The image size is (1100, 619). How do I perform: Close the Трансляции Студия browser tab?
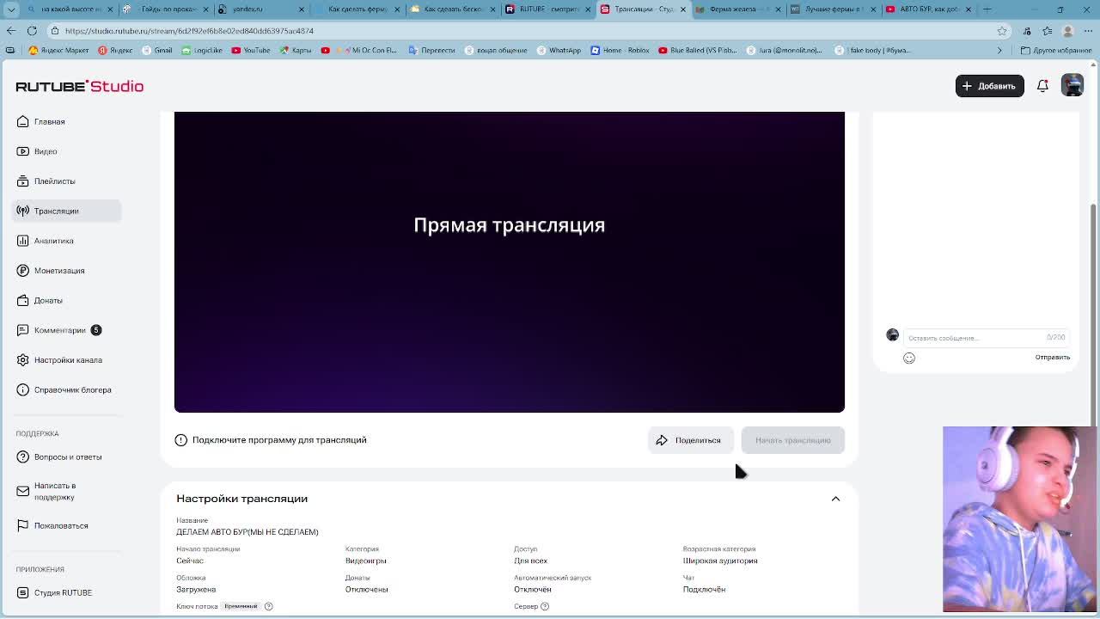point(683,9)
